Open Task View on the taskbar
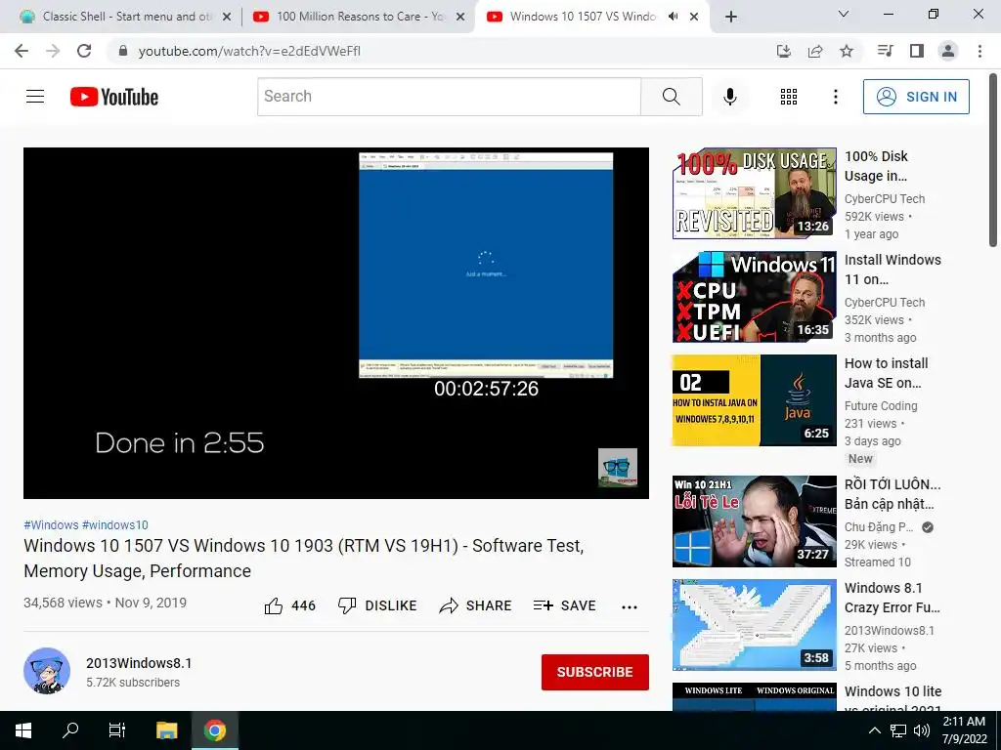 [117, 730]
